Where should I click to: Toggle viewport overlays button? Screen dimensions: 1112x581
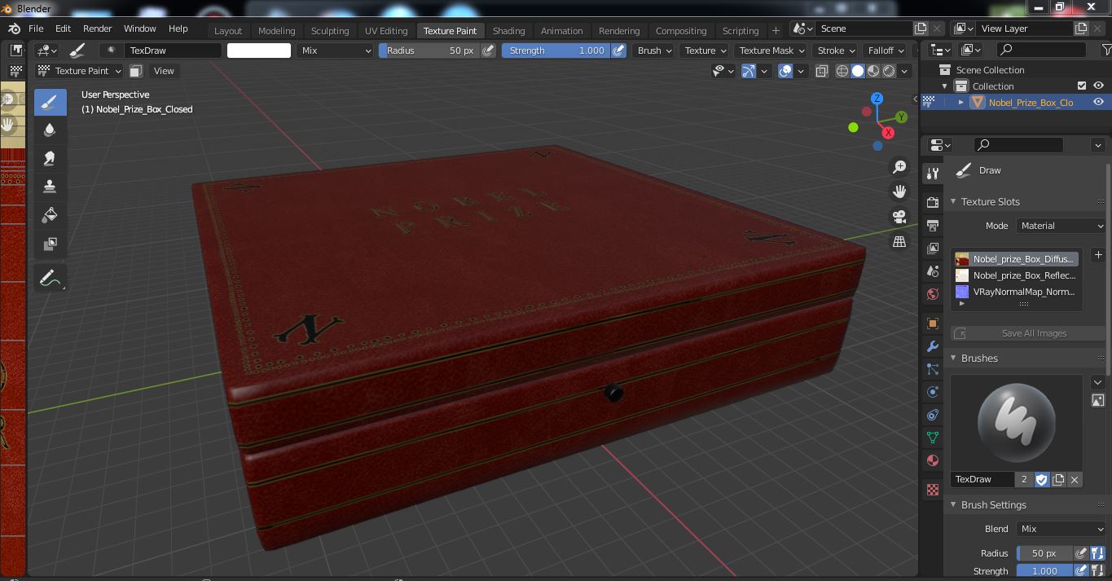785,71
